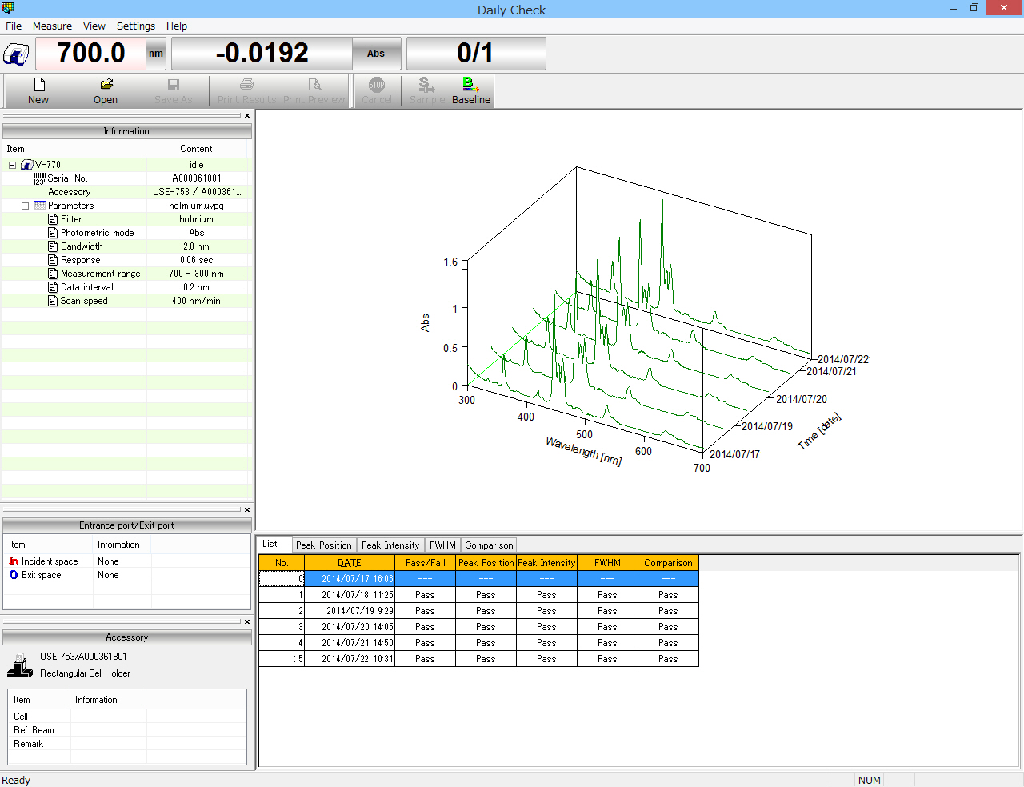This screenshot has height=787, width=1024.
Task: Open the Settings menu
Action: pyautogui.click(x=136, y=26)
